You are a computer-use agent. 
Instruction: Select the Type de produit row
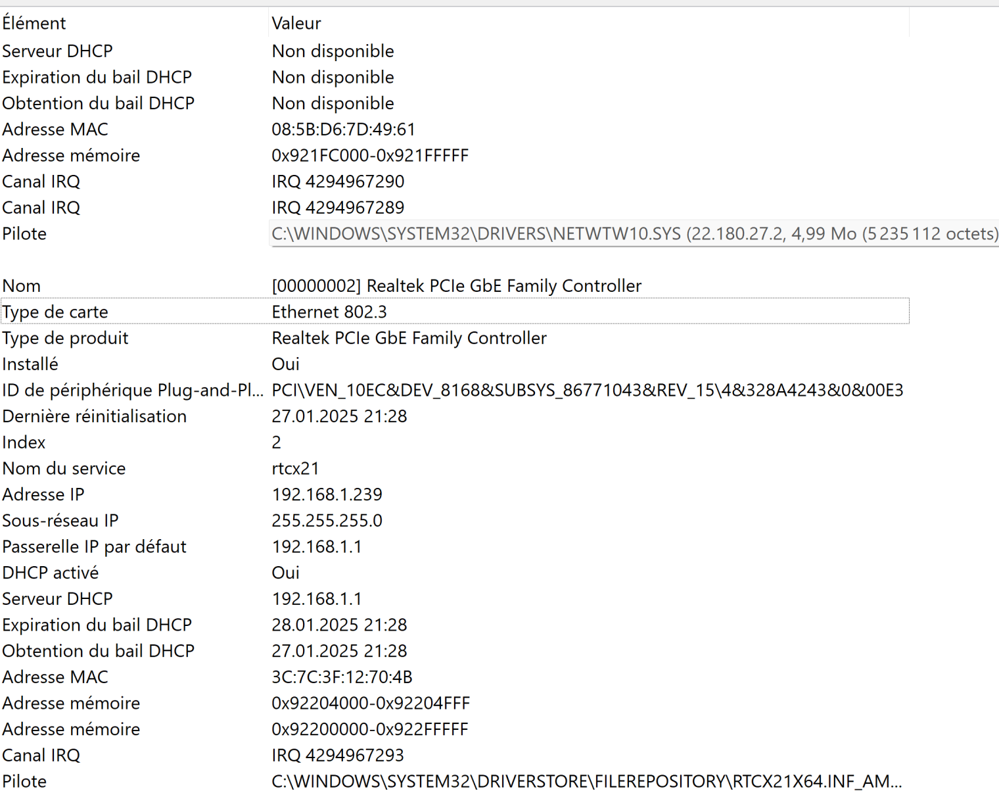pos(409,338)
